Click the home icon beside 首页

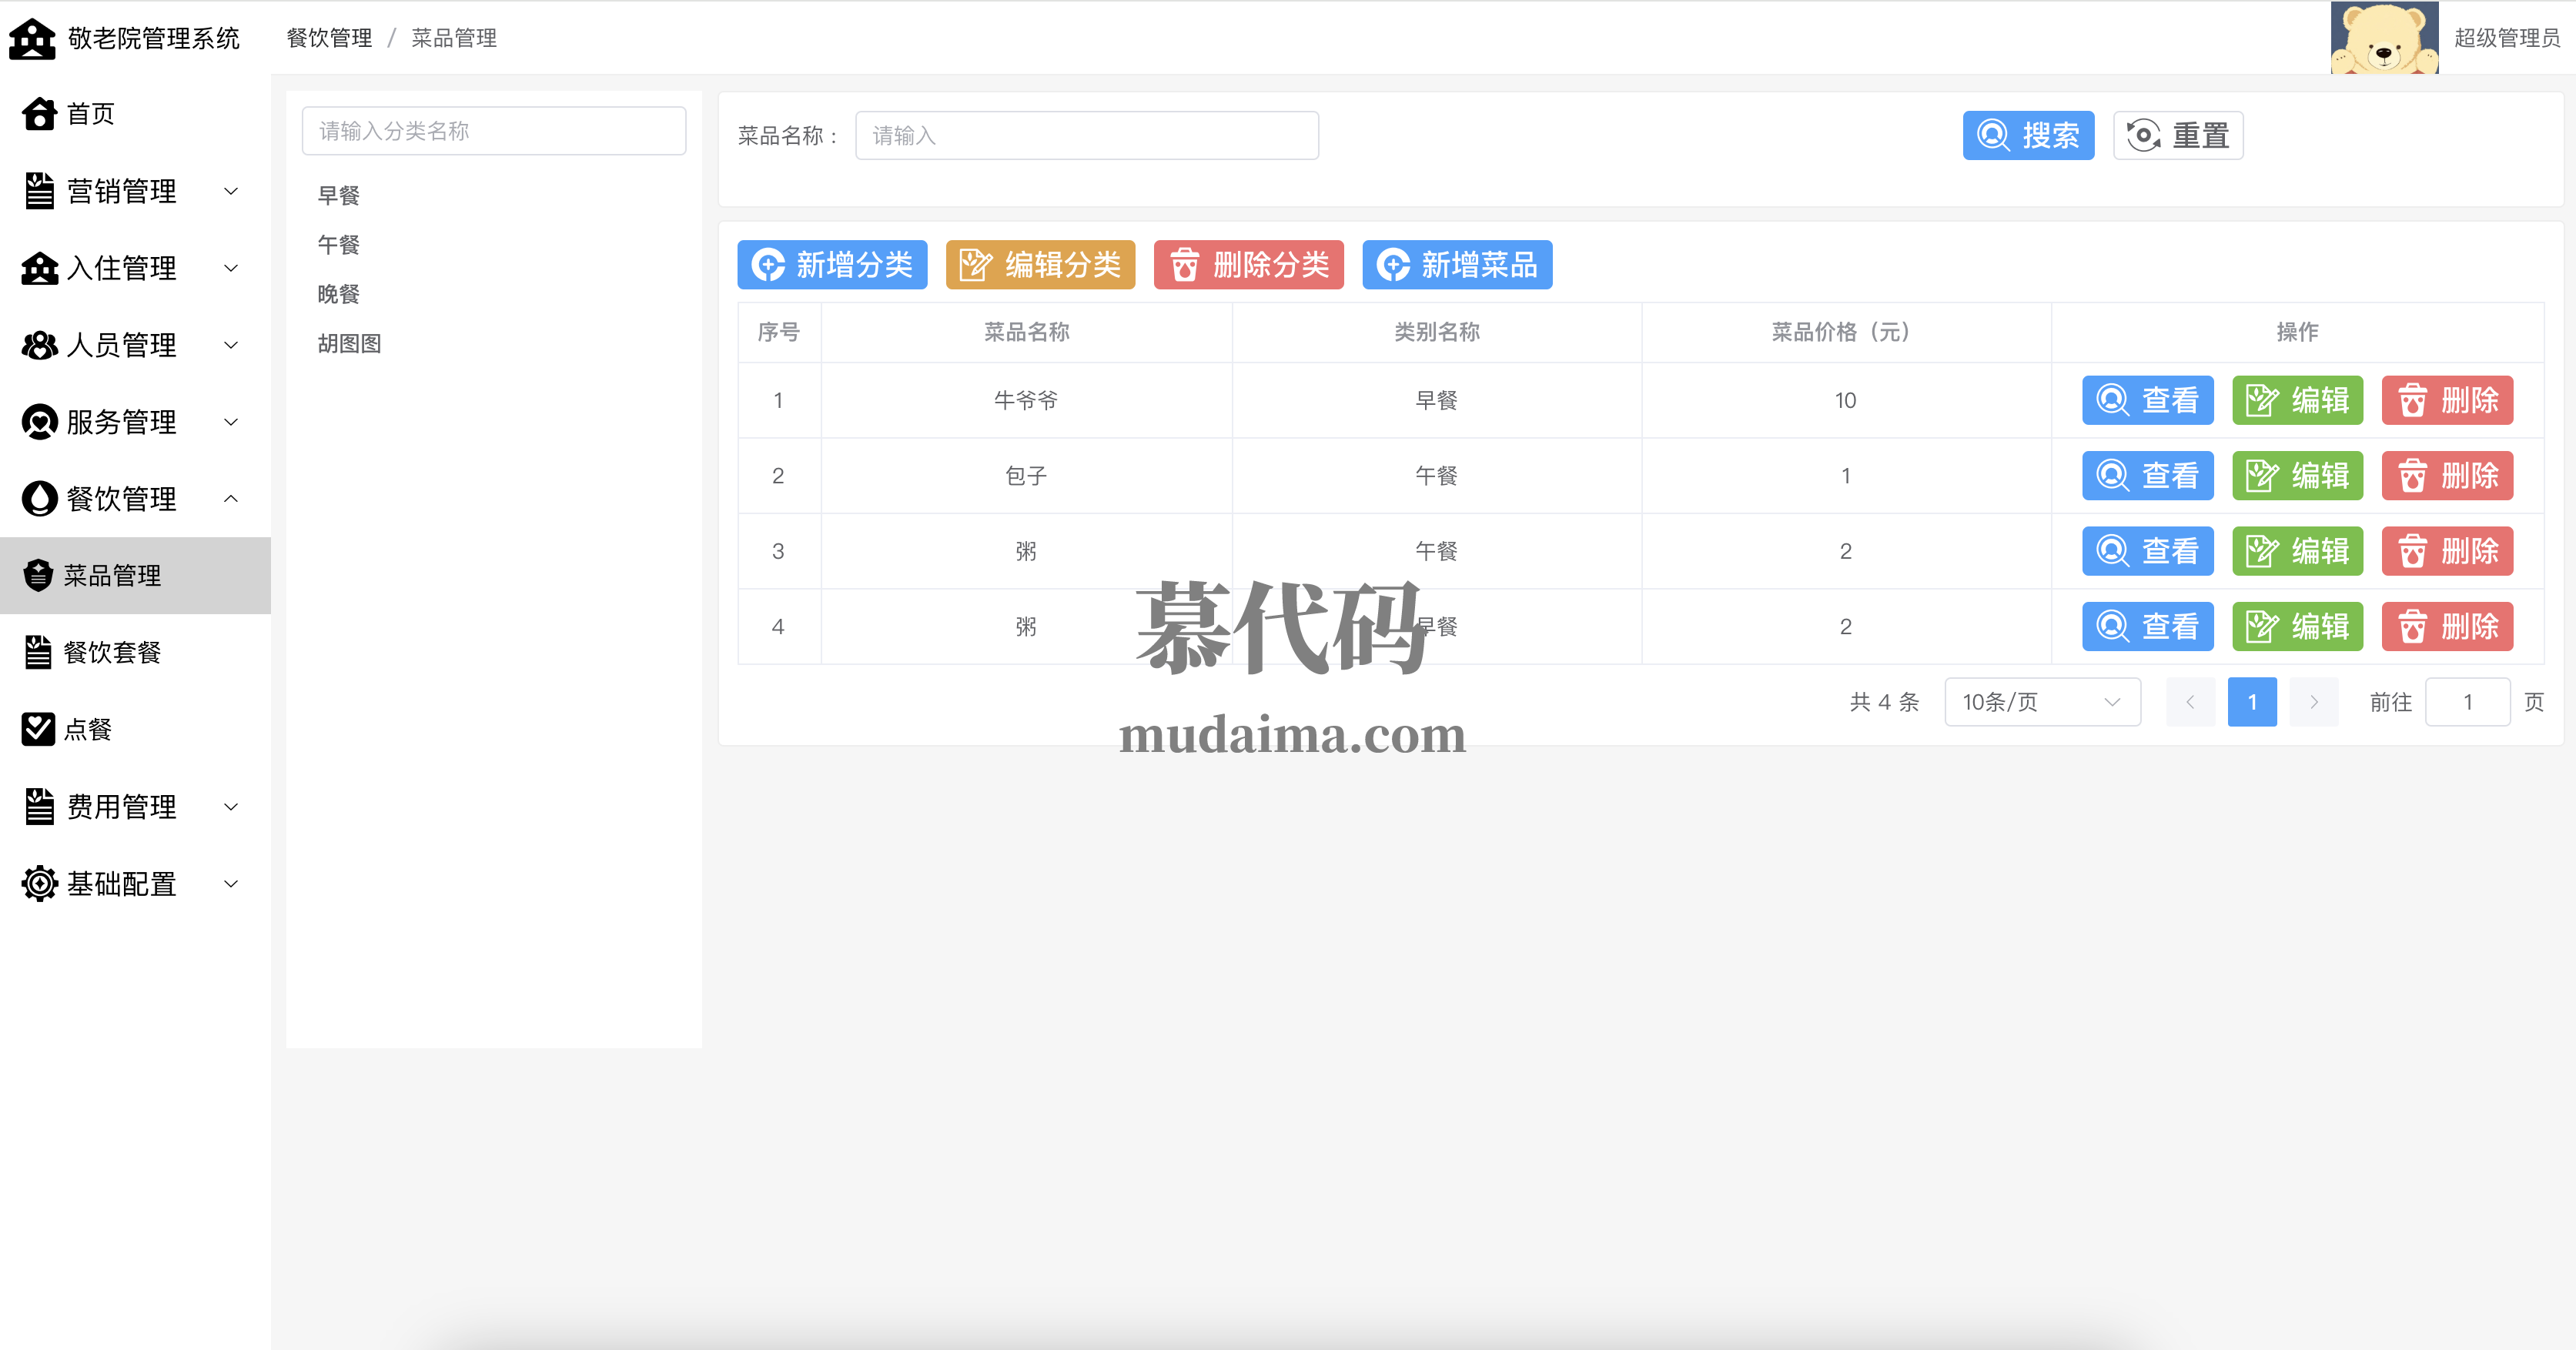pos(39,114)
